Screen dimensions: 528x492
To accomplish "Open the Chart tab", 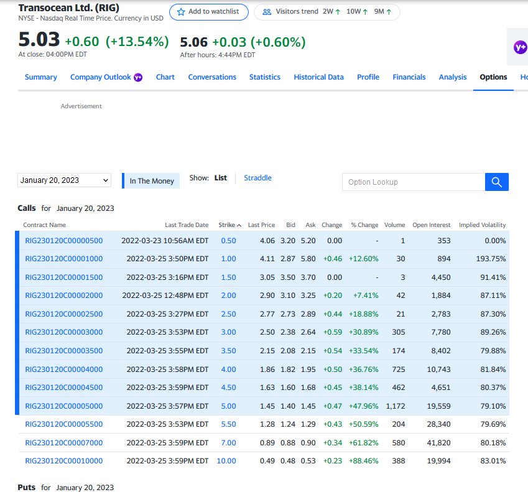I will tap(165, 77).
